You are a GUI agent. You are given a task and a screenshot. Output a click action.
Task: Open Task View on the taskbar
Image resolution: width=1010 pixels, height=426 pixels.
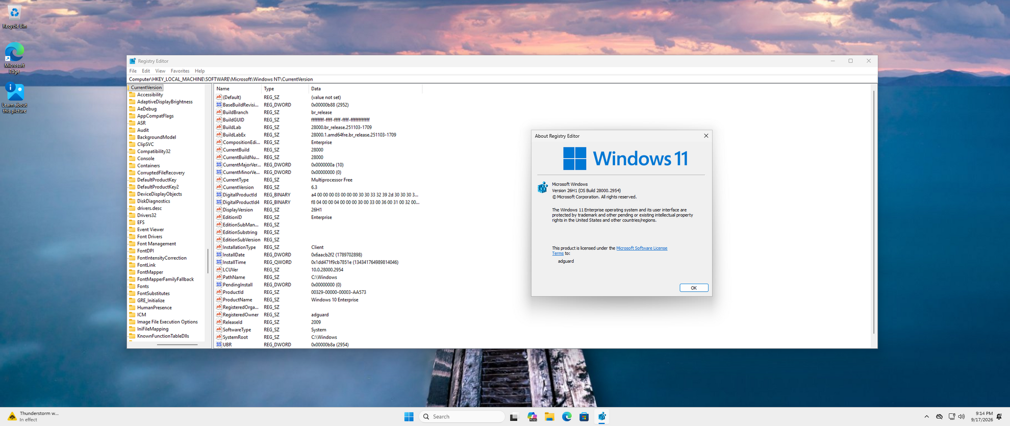[514, 417]
